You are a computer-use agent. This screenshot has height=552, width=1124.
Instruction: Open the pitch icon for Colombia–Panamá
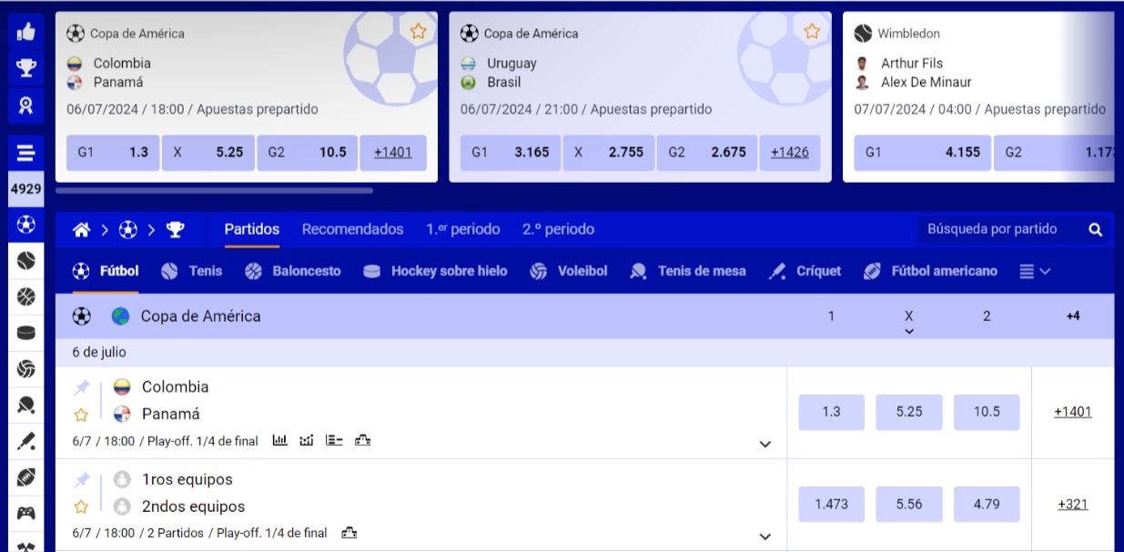363,440
